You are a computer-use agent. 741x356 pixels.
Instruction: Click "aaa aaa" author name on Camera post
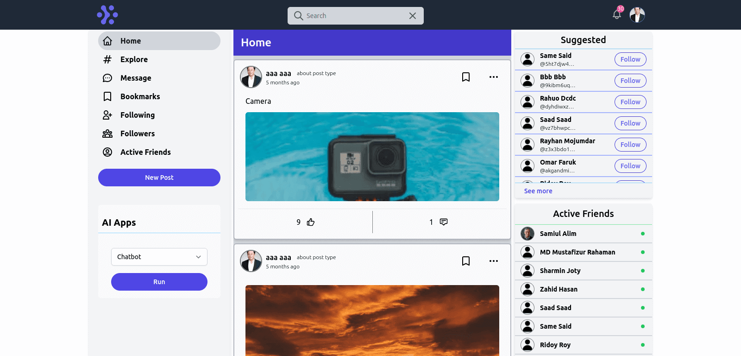point(278,73)
